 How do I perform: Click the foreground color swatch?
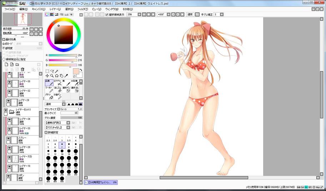coord(76,71)
